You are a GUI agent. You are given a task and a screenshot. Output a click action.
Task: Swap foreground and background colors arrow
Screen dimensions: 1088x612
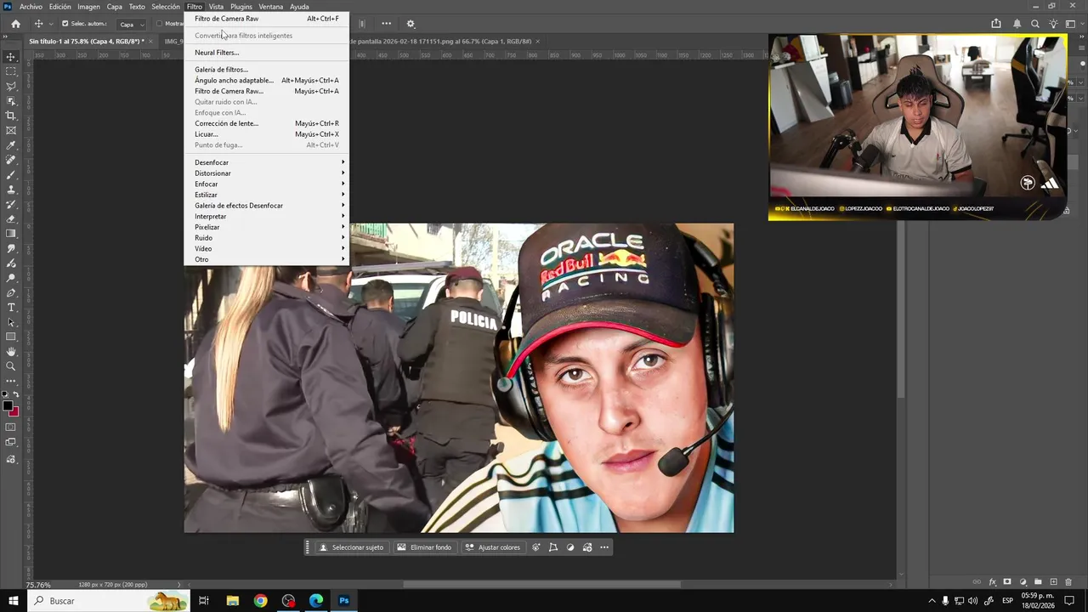tap(17, 396)
